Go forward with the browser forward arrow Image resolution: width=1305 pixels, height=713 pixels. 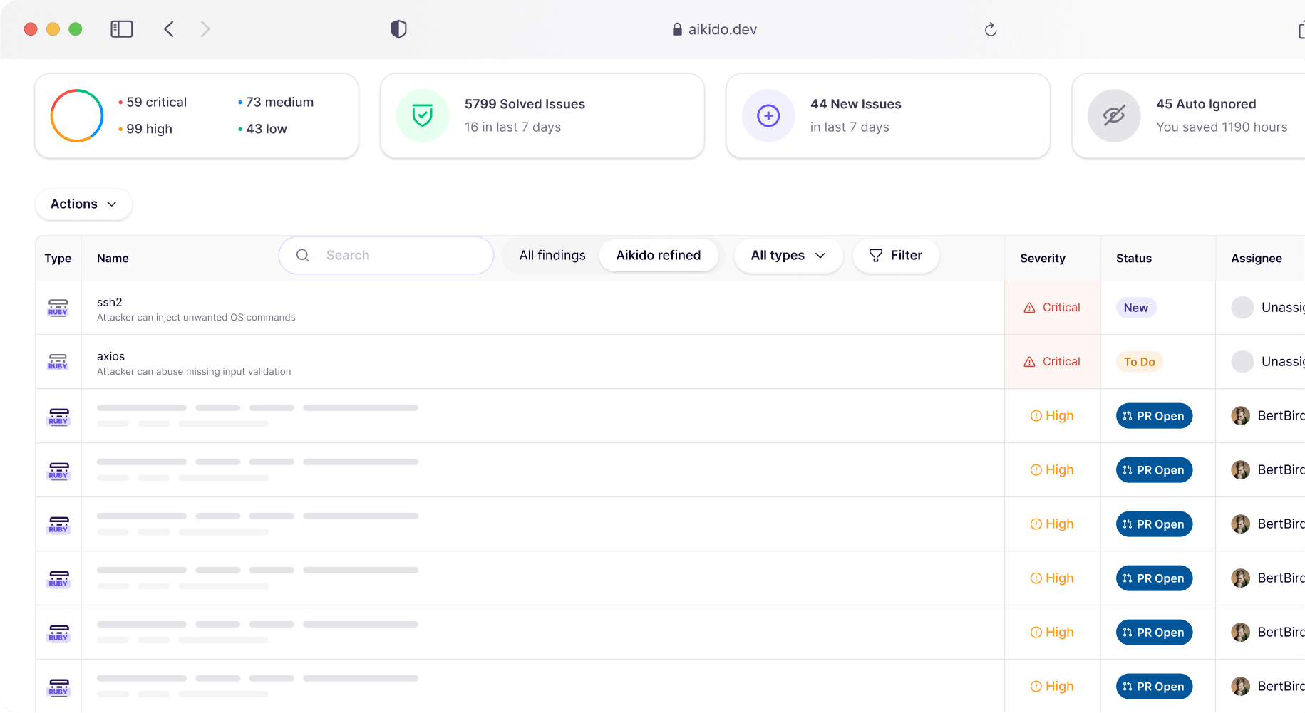tap(205, 29)
